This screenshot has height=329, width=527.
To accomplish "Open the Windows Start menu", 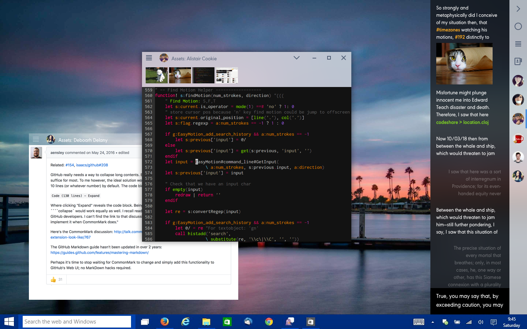I will click(x=9, y=322).
